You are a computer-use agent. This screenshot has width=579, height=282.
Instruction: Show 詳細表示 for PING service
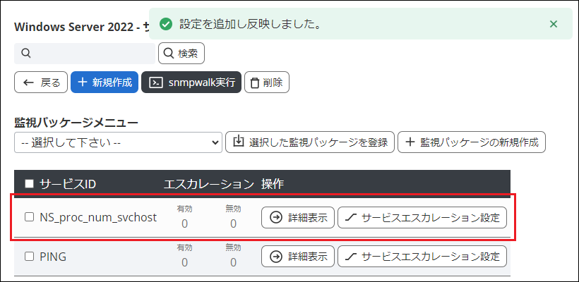(298, 257)
